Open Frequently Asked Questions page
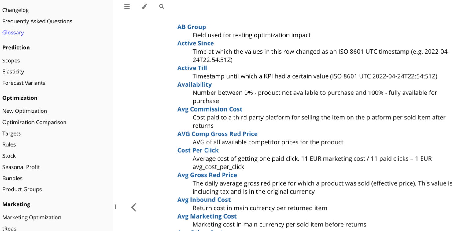 point(37,21)
